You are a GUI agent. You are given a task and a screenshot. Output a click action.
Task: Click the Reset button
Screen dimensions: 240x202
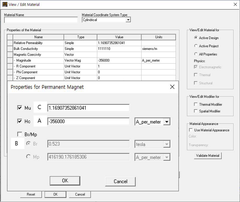(31, 194)
